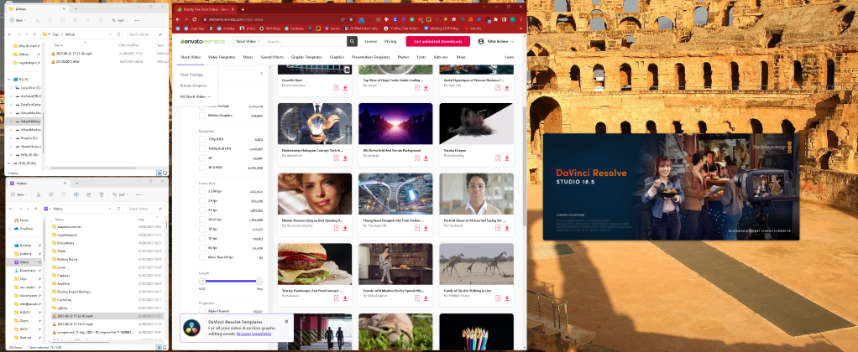Tick the Motion Graphics filter checkbox
Viewport: 858px width, 352px height.
202,116
